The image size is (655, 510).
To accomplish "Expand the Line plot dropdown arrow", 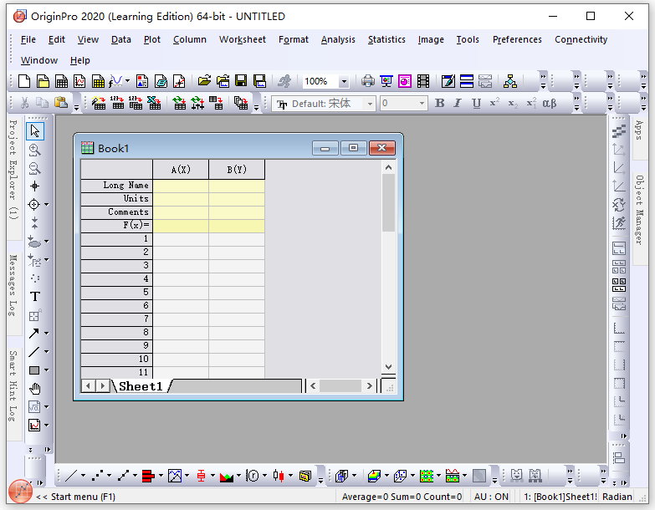I will point(83,476).
